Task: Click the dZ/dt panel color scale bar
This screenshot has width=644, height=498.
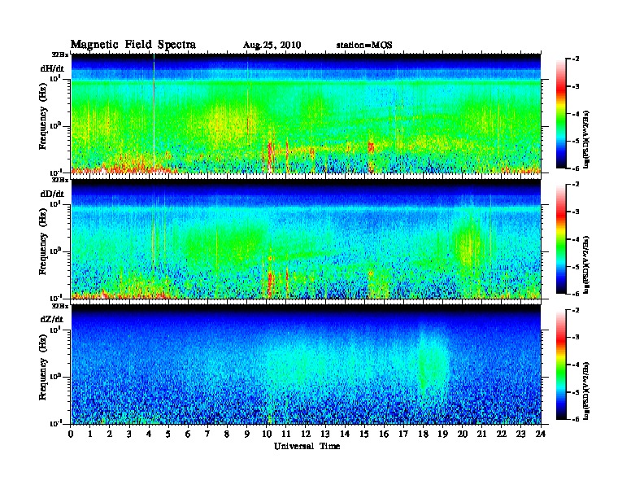Action: [561, 365]
